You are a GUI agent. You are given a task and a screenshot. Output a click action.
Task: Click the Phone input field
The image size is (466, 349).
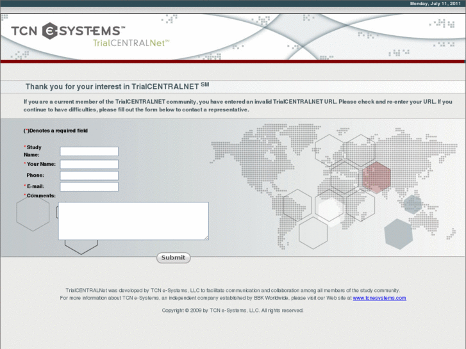(89, 175)
